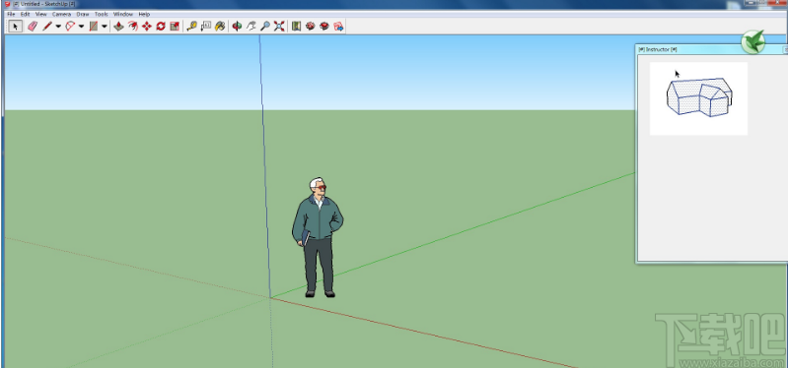Select the Scale tool
Viewport: 788px width, 368px height.
coord(175,26)
